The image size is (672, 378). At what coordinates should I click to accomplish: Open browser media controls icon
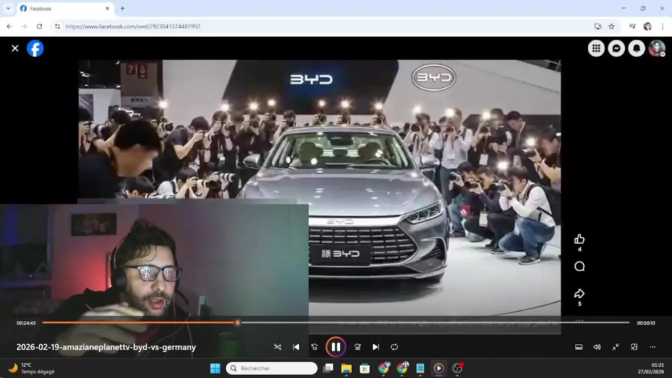coord(632,26)
